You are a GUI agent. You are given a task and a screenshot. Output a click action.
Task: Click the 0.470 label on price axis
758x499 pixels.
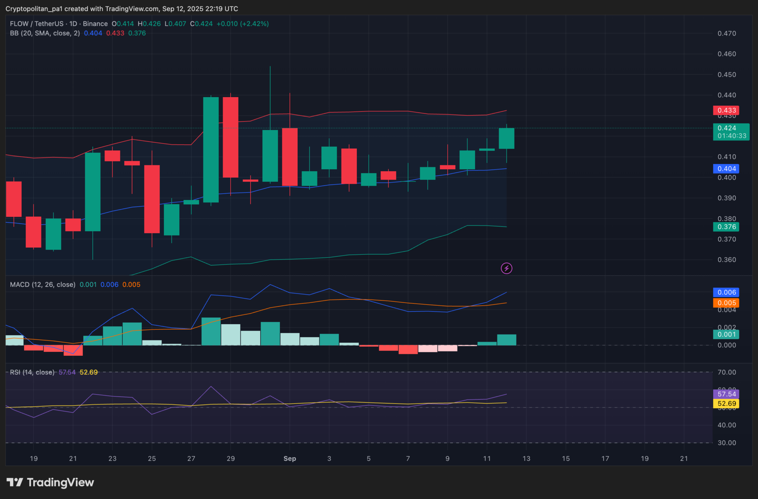point(726,34)
